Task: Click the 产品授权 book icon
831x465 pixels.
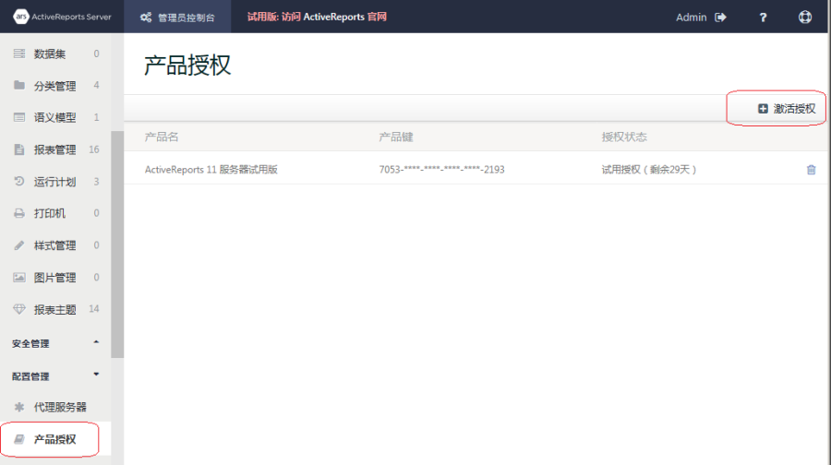Action: click(19, 439)
